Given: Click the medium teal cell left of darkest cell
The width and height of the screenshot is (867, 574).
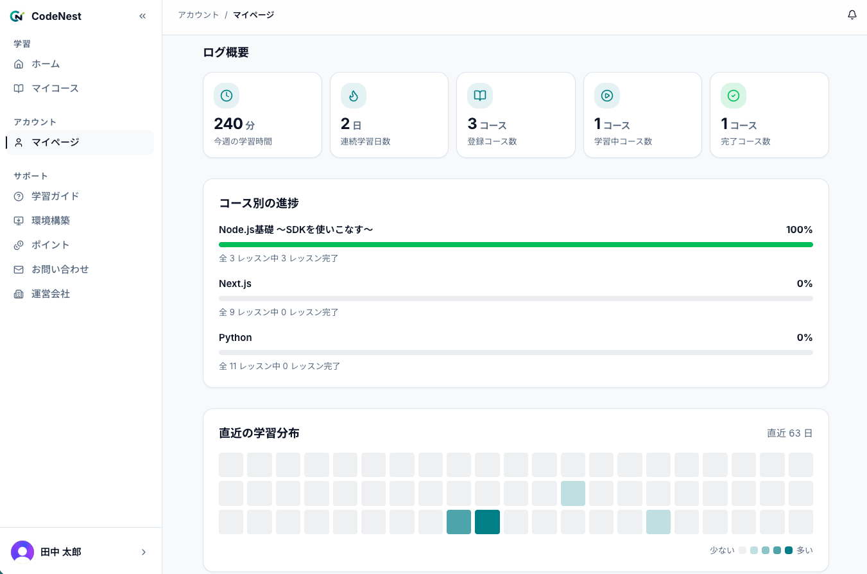Looking at the screenshot, I should (459, 522).
